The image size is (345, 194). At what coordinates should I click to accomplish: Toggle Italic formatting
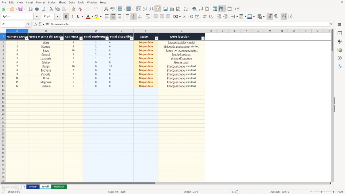pos(72,17)
